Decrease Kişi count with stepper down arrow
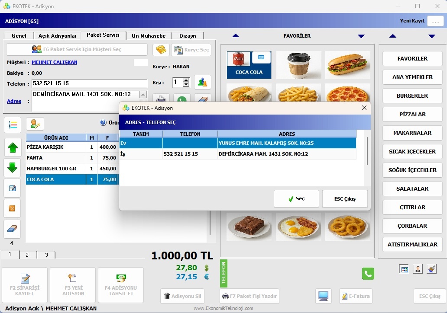The height and width of the screenshot is (313, 447). (186, 85)
